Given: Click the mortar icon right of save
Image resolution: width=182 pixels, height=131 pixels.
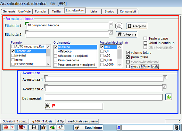Looking at the screenshot, I should [x=43, y=127].
